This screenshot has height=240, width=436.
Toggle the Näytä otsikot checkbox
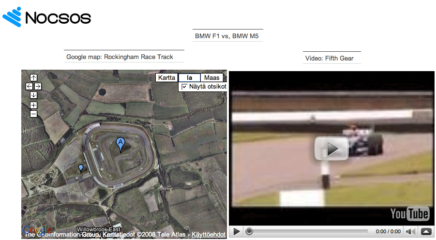click(184, 87)
